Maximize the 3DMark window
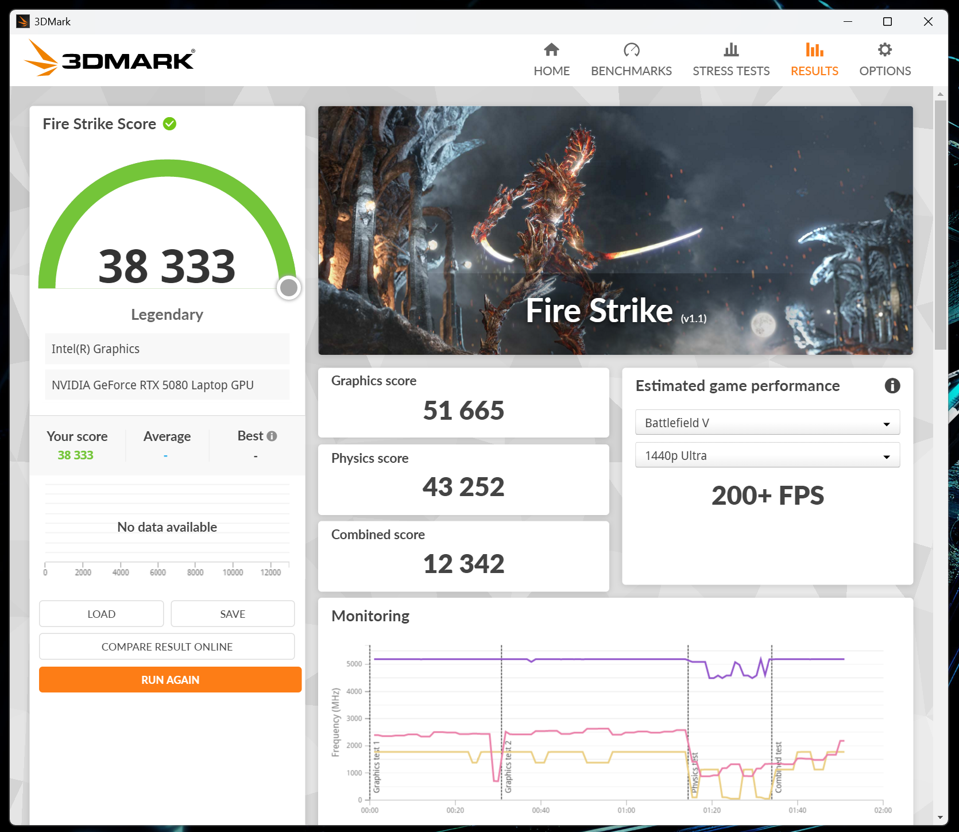Viewport: 959px width, 832px height. pos(887,22)
